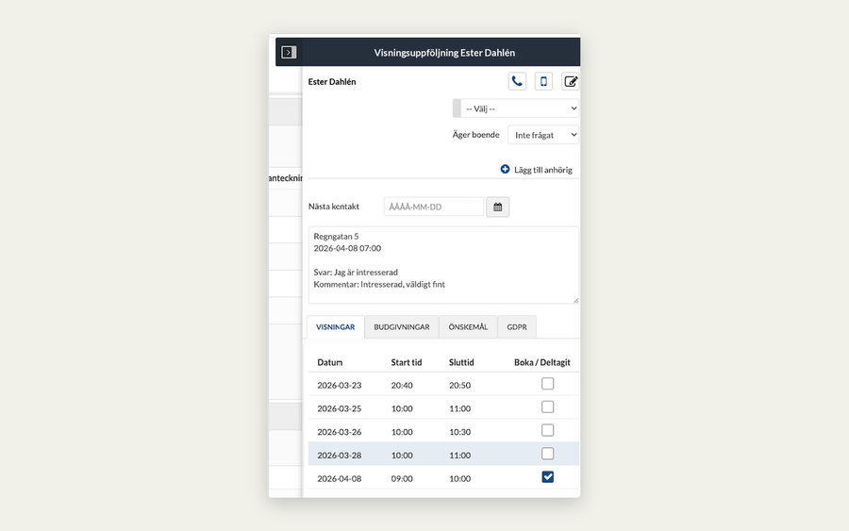The image size is (849, 531).
Task: Click the Ester Dahlén name label
Action: click(x=332, y=82)
